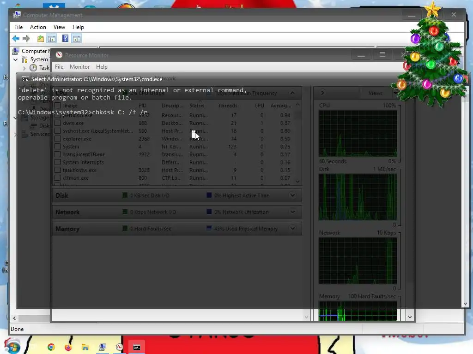
Task: Click the Computer Management root node icon
Action: tap(16, 51)
